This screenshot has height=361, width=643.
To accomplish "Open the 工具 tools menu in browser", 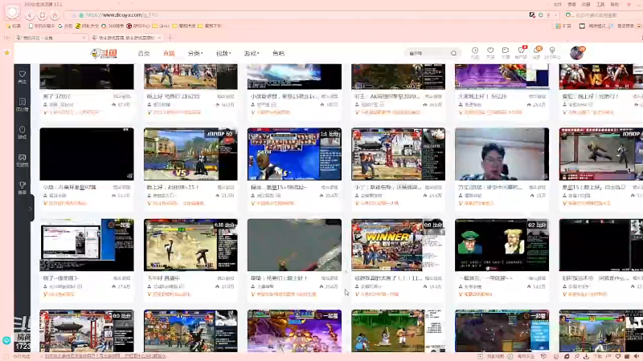I will pyautogui.click(x=600, y=5).
